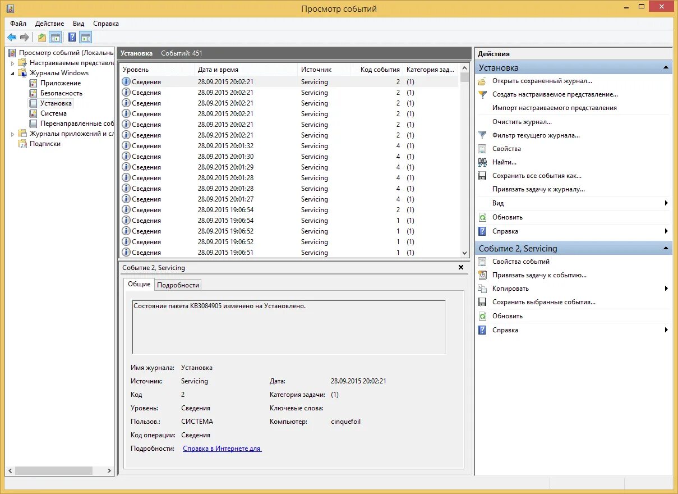Open the Действие menu

click(50, 24)
